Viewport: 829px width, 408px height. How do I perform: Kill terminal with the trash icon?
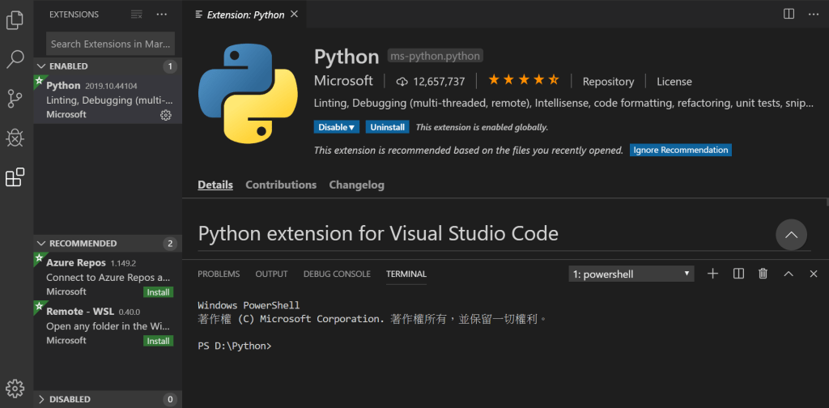(763, 274)
